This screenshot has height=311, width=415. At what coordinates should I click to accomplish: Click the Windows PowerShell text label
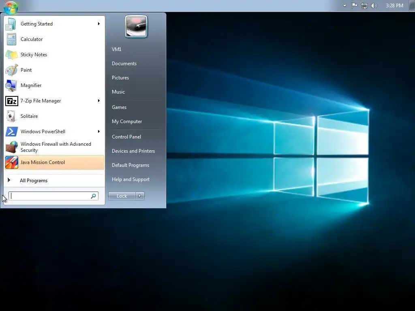tap(43, 132)
